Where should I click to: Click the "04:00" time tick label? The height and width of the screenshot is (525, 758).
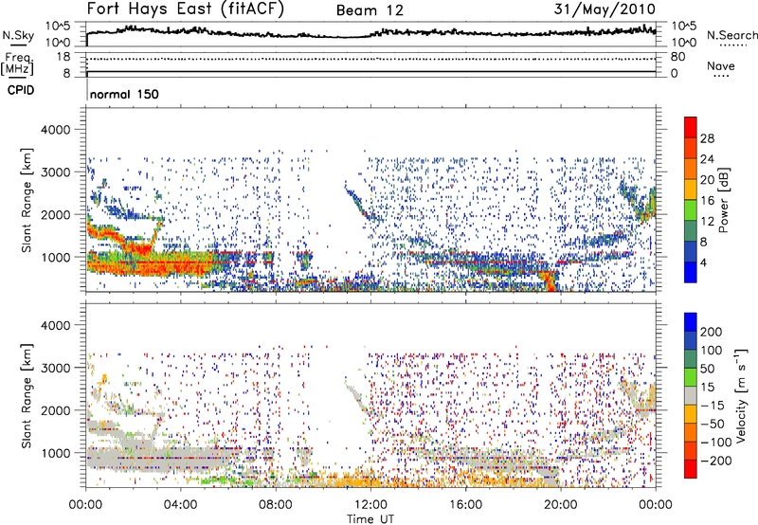click(x=181, y=505)
